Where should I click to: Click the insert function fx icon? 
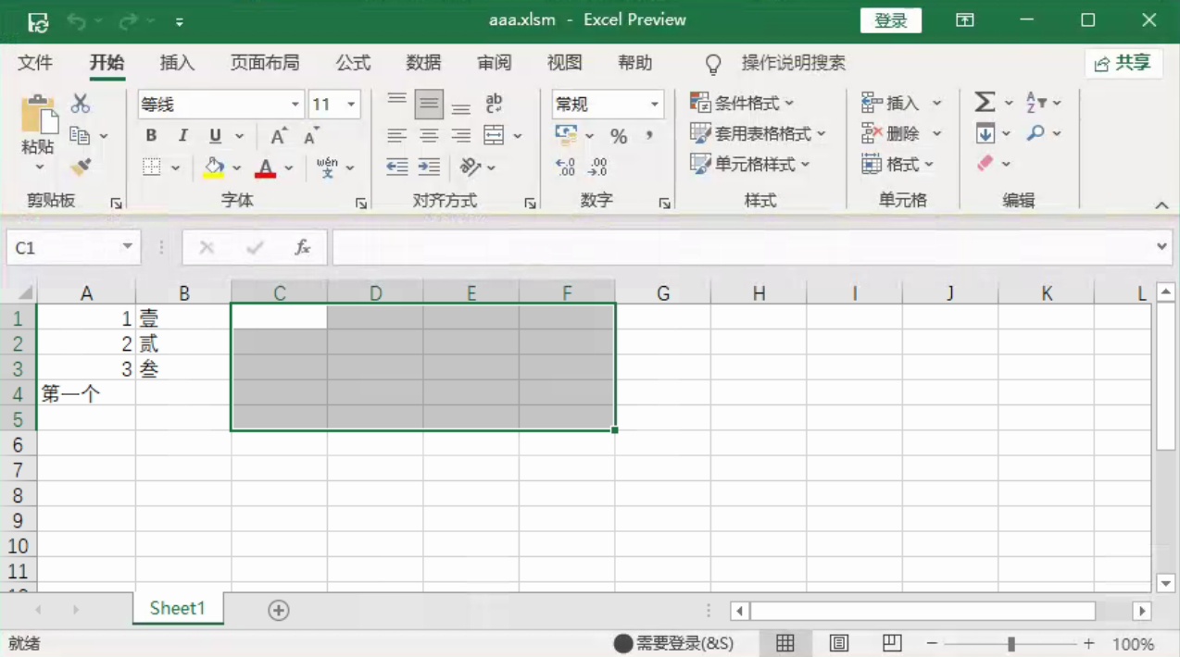(302, 247)
